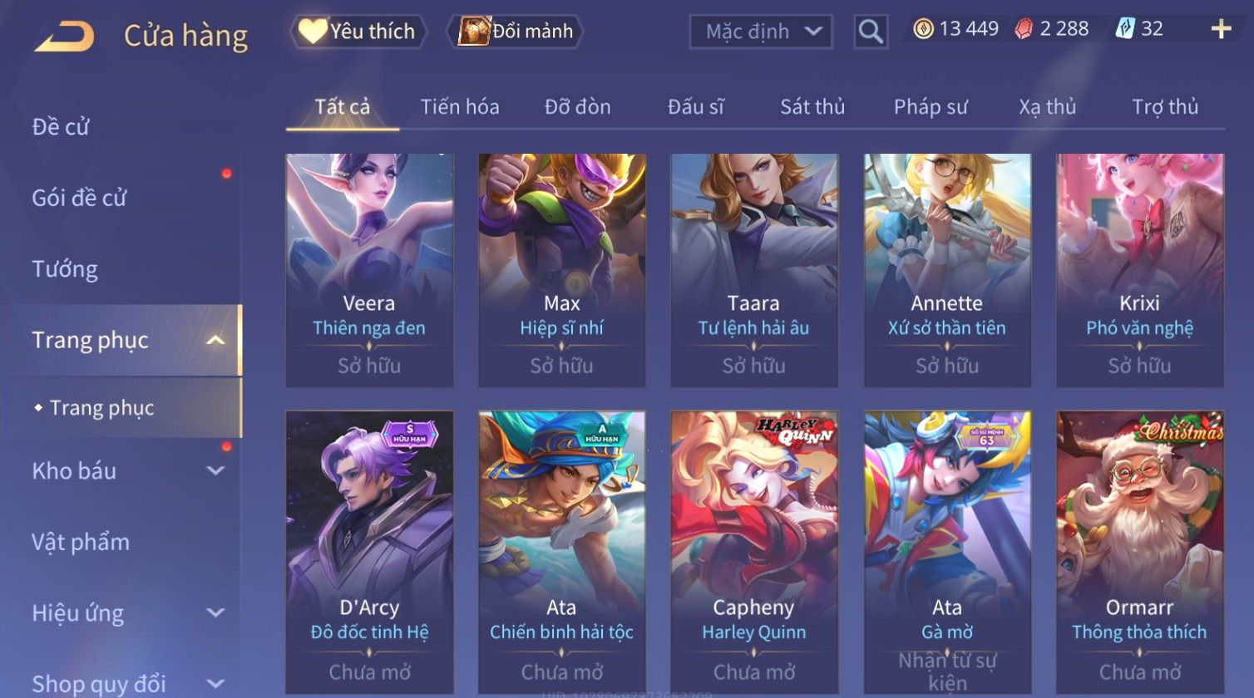Expand the Hiệu ứng sidebar section

point(215,613)
